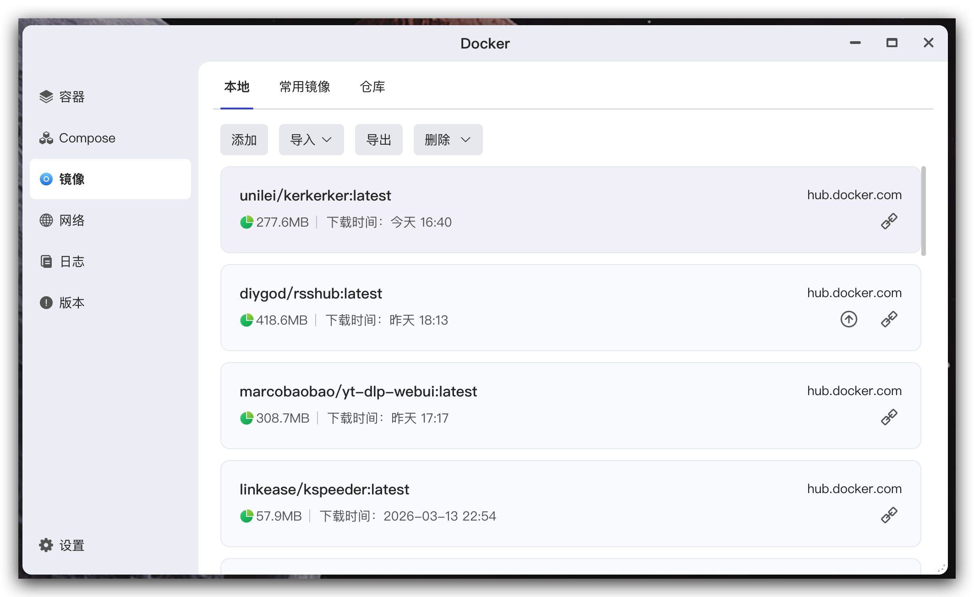The width and height of the screenshot is (974, 597).
Task: Click link icon for unilei/kerkerker image
Action: tap(889, 222)
